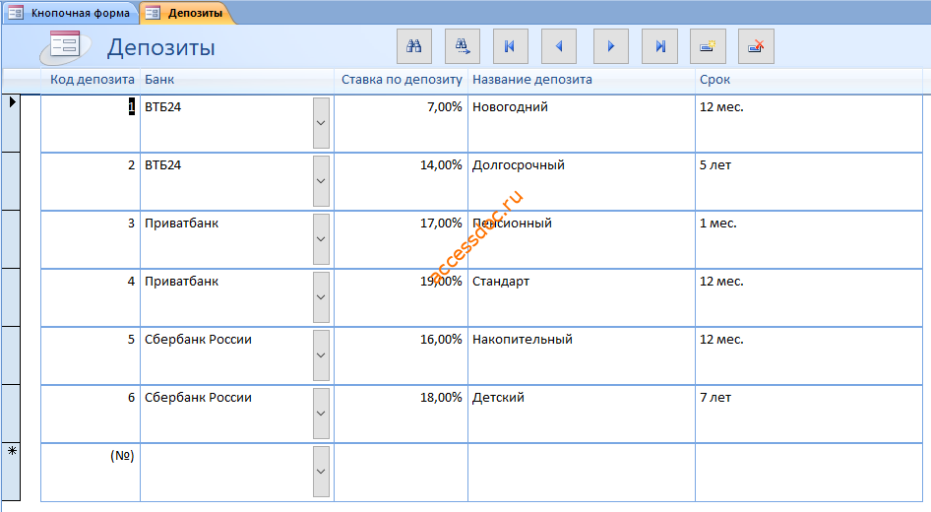Click the 17,00% rate field
Screen dimensions: 931x512
tap(401, 239)
